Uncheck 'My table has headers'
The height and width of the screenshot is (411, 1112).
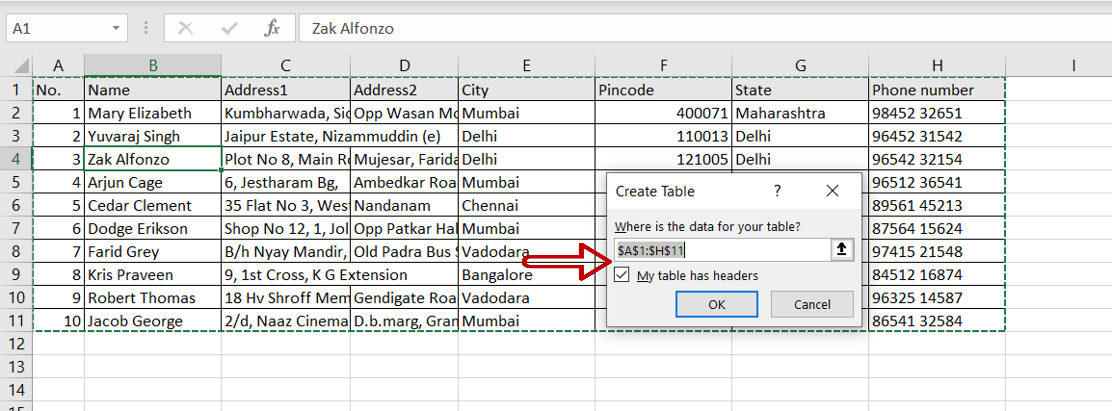tap(622, 276)
